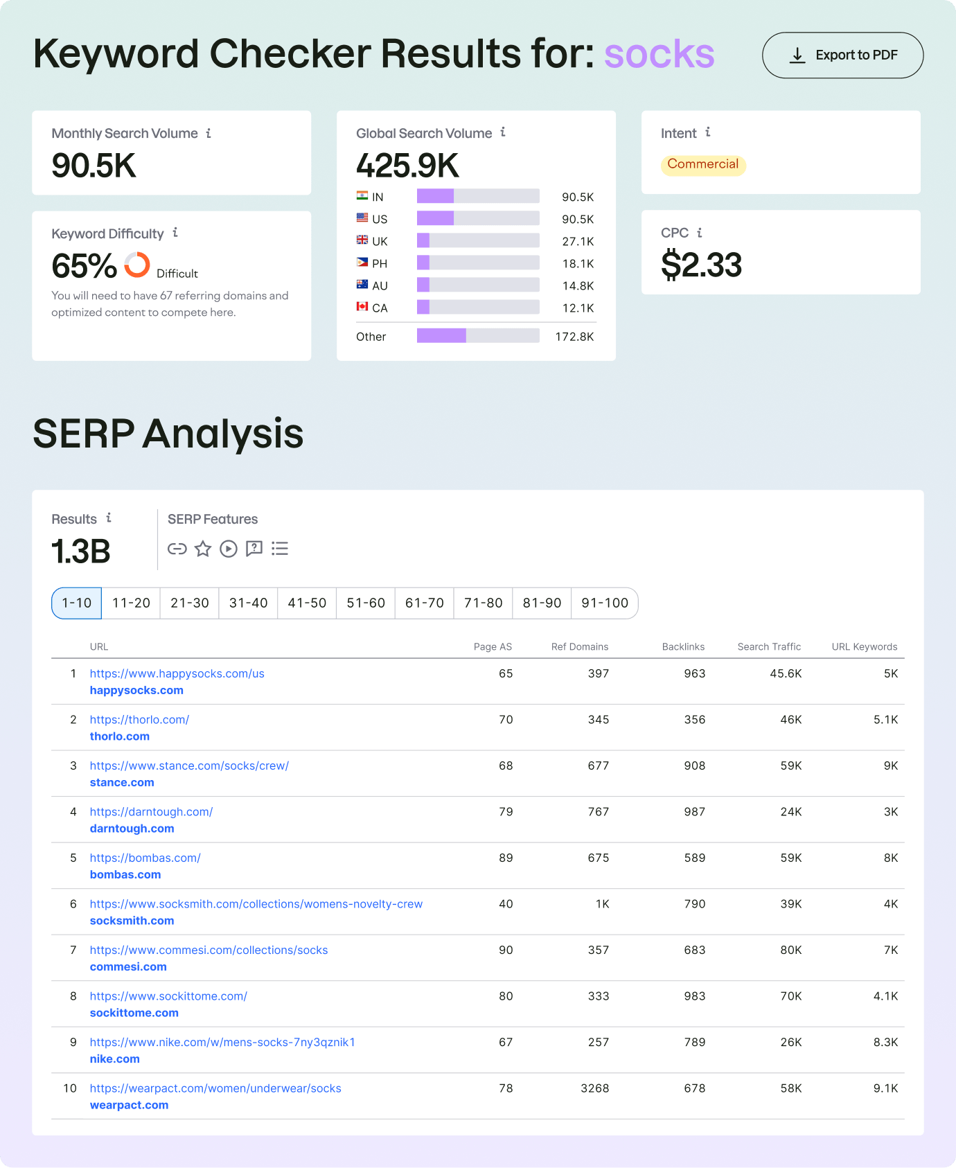This screenshot has height=1168, width=956.
Task: Click the bold commesi.com domain
Action: 128,967
